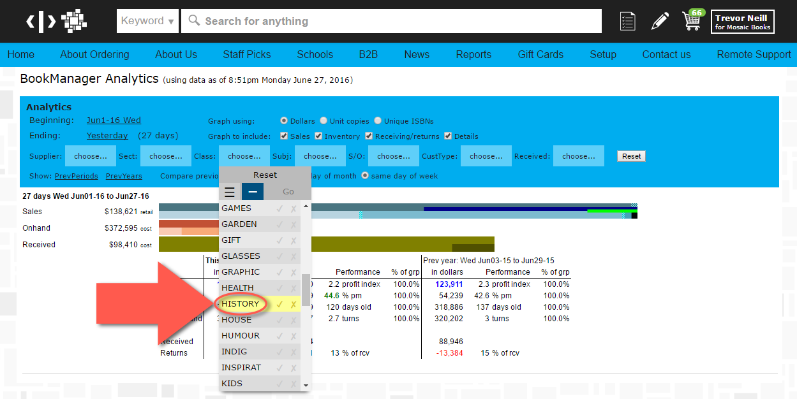This screenshot has height=399, width=797.
Task: Click the minus icon in Class popup
Action: pos(253,192)
